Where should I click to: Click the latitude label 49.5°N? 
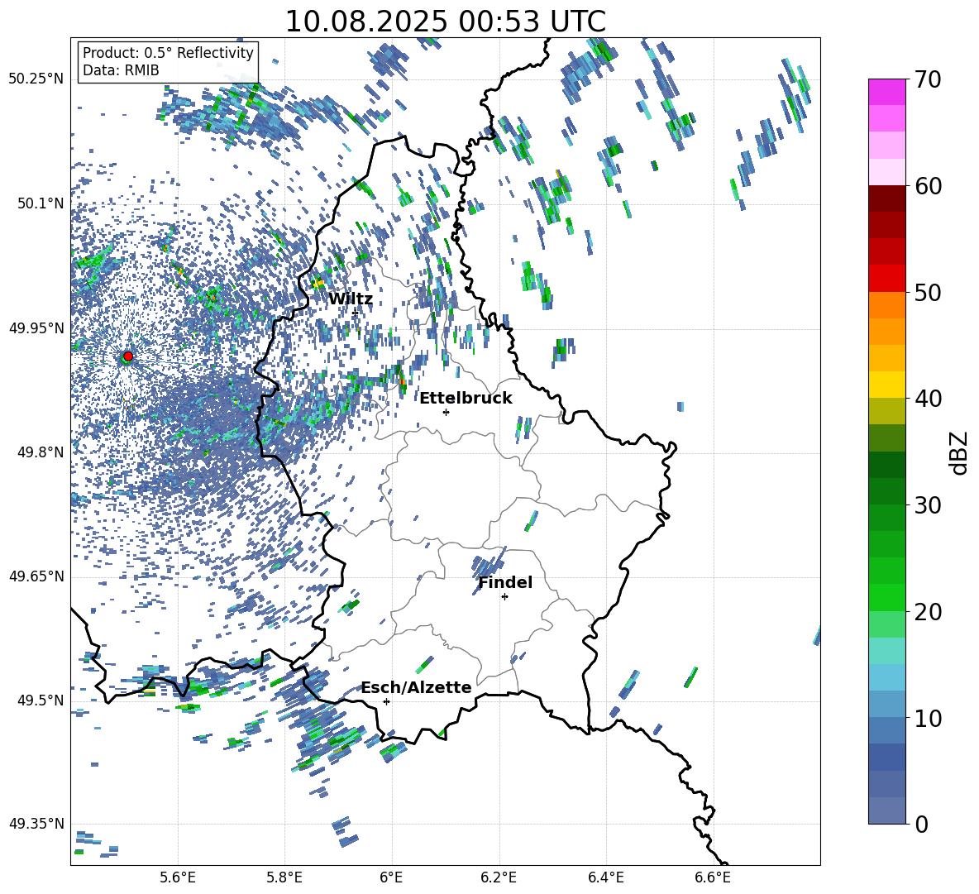pos(40,700)
